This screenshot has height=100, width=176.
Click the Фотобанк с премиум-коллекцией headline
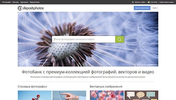point(88,72)
